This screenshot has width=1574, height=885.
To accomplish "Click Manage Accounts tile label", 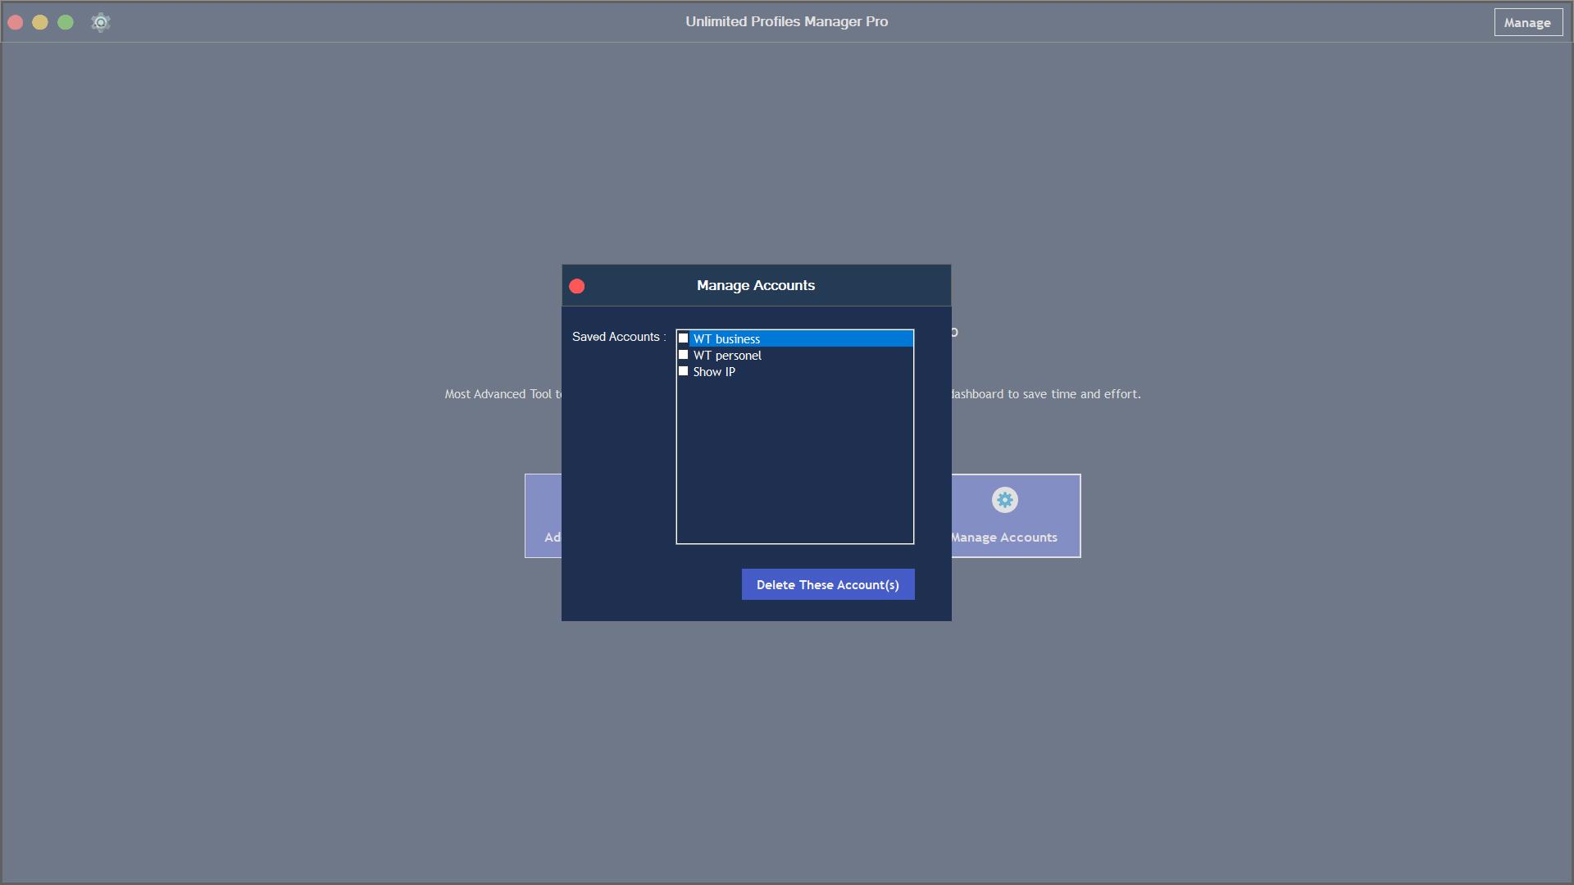I will pyautogui.click(x=1004, y=538).
